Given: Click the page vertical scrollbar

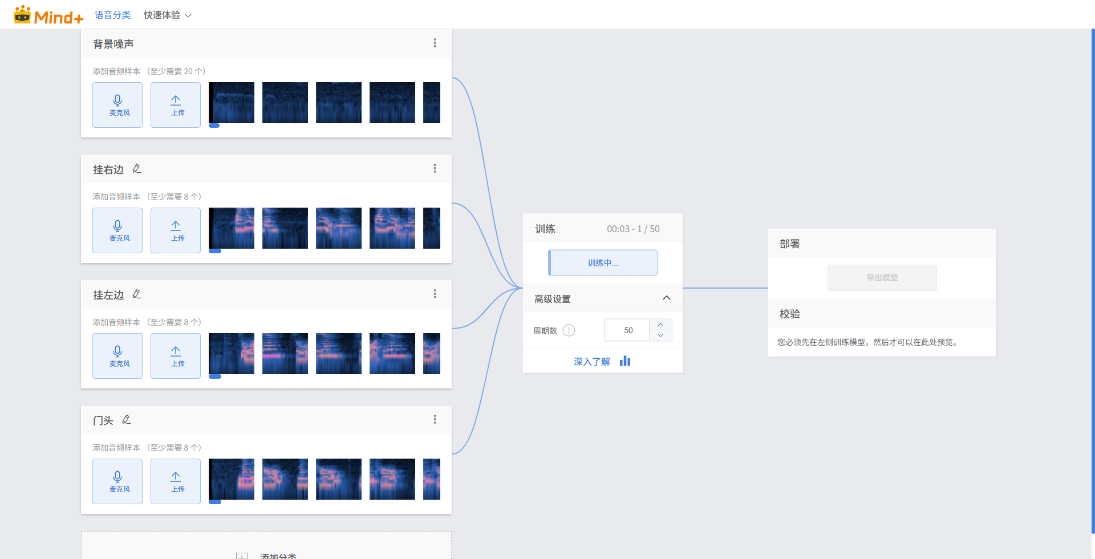Looking at the screenshot, I should pyautogui.click(x=1093, y=282).
